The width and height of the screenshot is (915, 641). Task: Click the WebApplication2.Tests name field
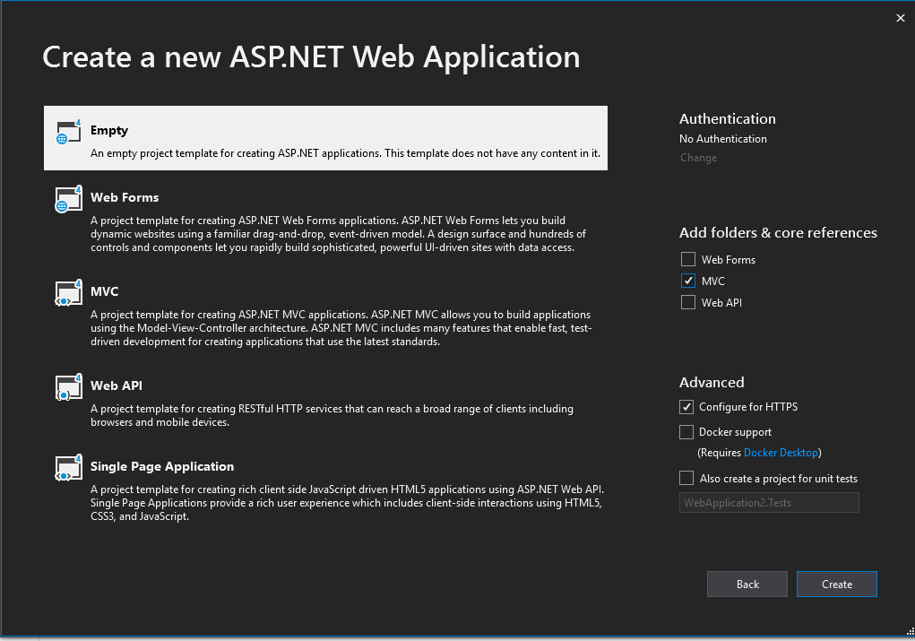(x=769, y=503)
